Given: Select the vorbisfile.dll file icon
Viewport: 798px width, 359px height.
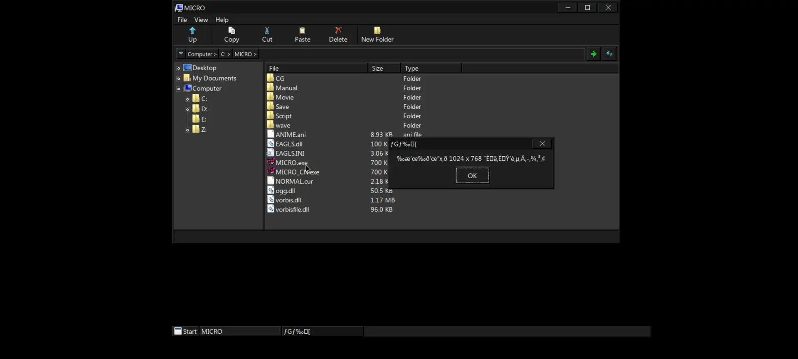Looking at the screenshot, I should 271,209.
